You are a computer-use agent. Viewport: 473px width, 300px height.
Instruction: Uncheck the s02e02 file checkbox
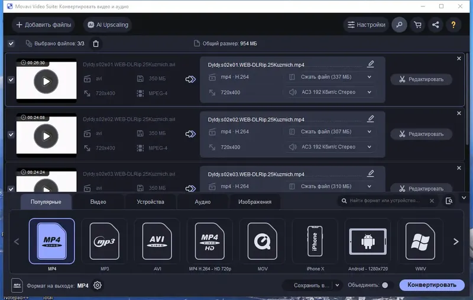pyautogui.click(x=11, y=134)
